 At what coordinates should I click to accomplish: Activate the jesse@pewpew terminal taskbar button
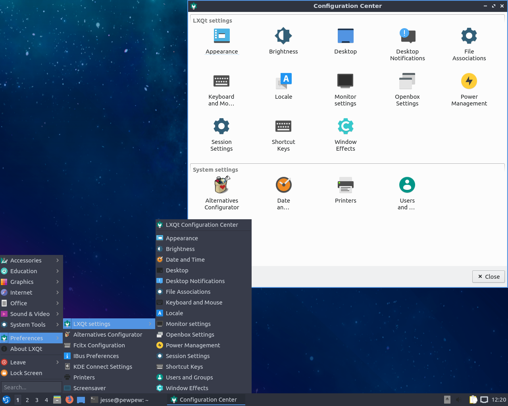pyautogui.click(x=126, y=400)
